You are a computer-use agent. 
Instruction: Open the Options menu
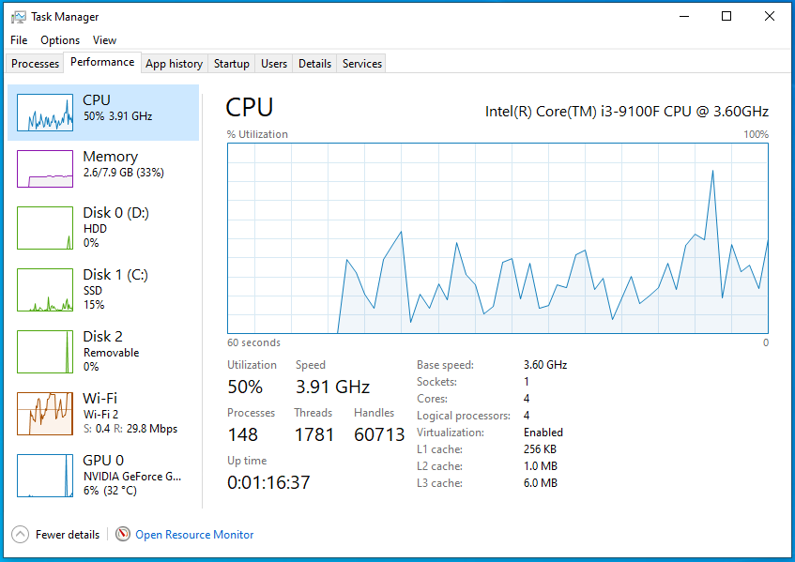60,40
